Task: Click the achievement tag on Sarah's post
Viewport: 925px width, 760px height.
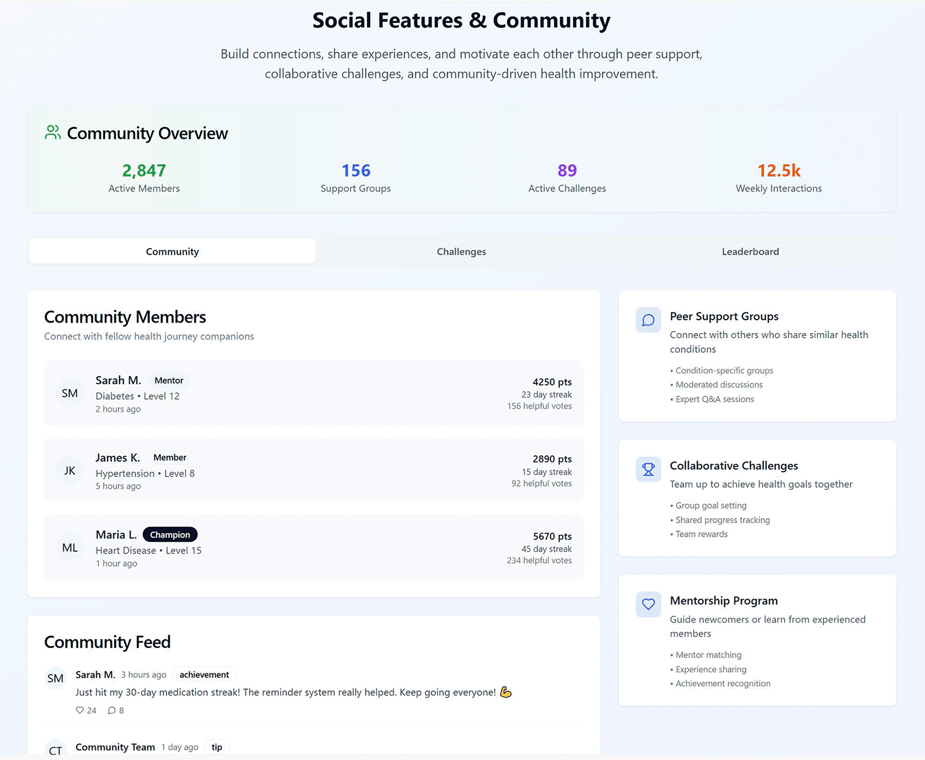Action: click(x=204, y=674)
